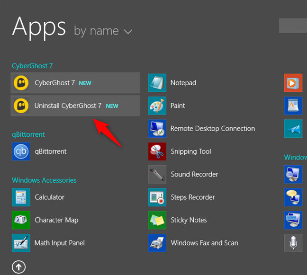
Task: Select the 'CyberGhost 7' app label
Action: pos(55,83)
